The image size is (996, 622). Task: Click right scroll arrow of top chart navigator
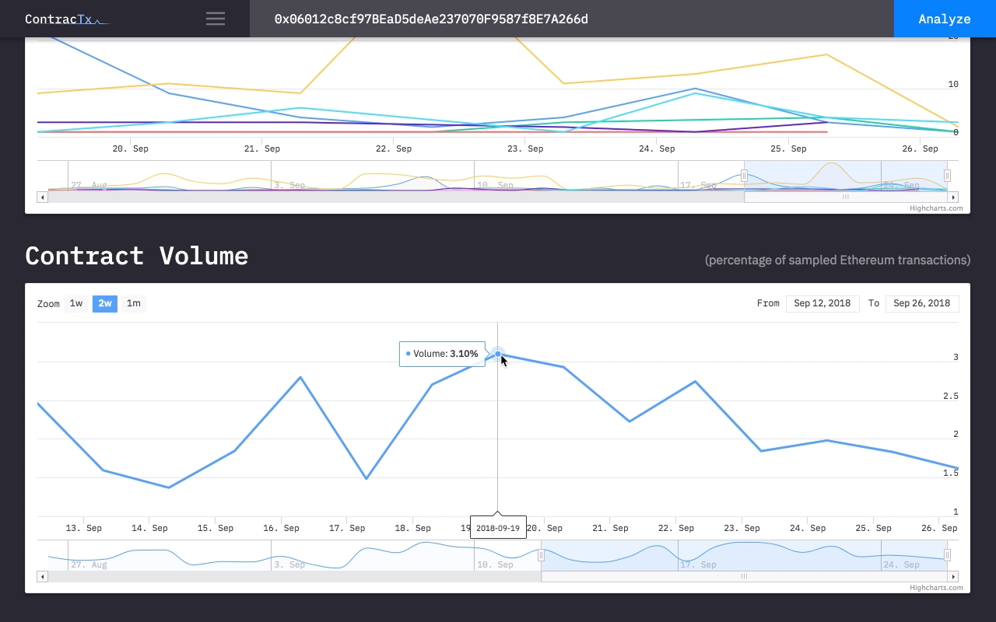click(x=953, y=197)
